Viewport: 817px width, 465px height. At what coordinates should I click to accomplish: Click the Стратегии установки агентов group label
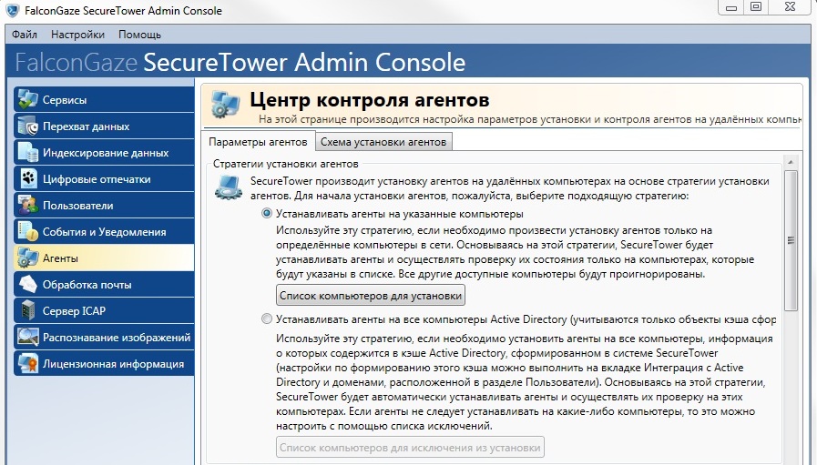(x=285, y=164)
